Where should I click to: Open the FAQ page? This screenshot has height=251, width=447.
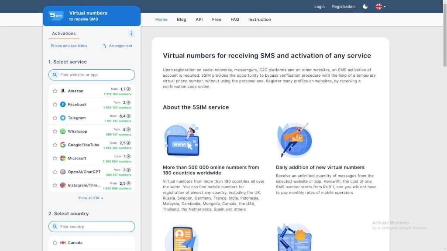(x=235, y=19)
